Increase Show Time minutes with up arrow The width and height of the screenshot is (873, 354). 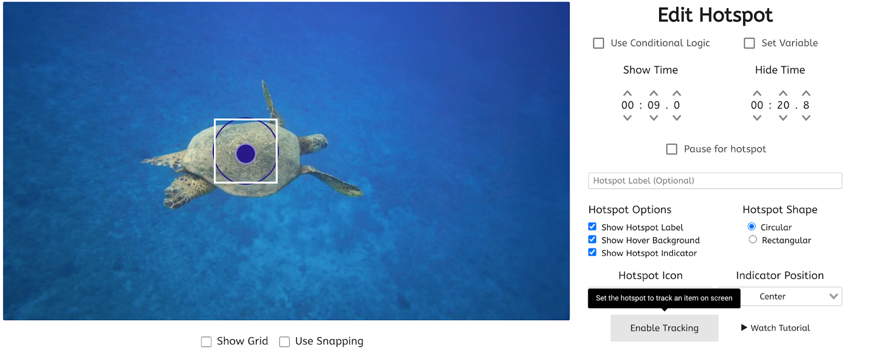(x=627, y=93)
